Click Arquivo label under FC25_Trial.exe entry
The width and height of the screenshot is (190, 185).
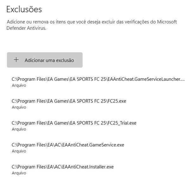[x=19, y=129]
